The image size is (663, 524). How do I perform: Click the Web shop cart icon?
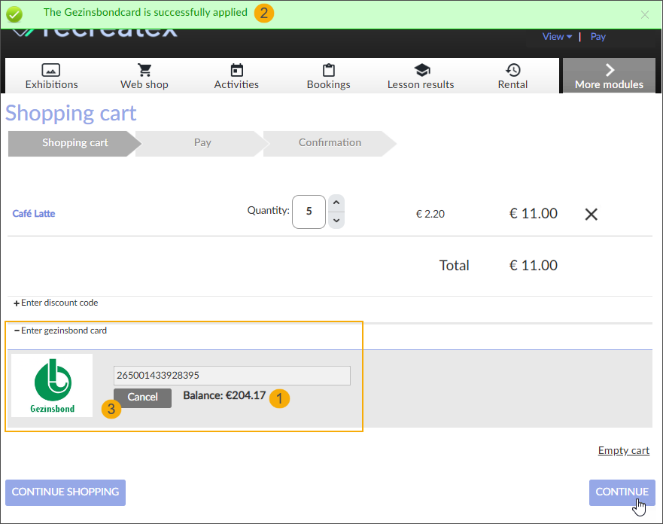point(144,70)
